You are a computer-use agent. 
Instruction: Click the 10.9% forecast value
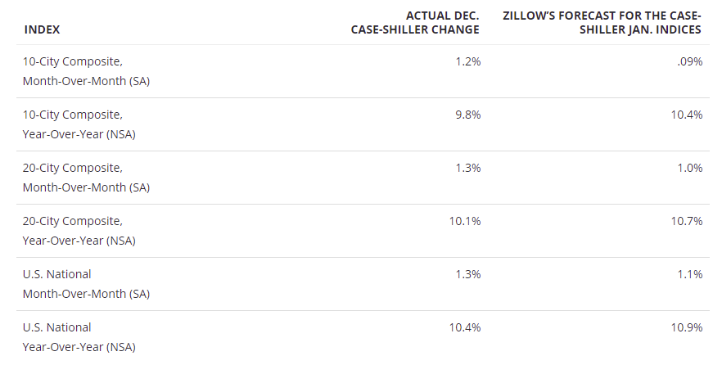(x=687, y=327)
